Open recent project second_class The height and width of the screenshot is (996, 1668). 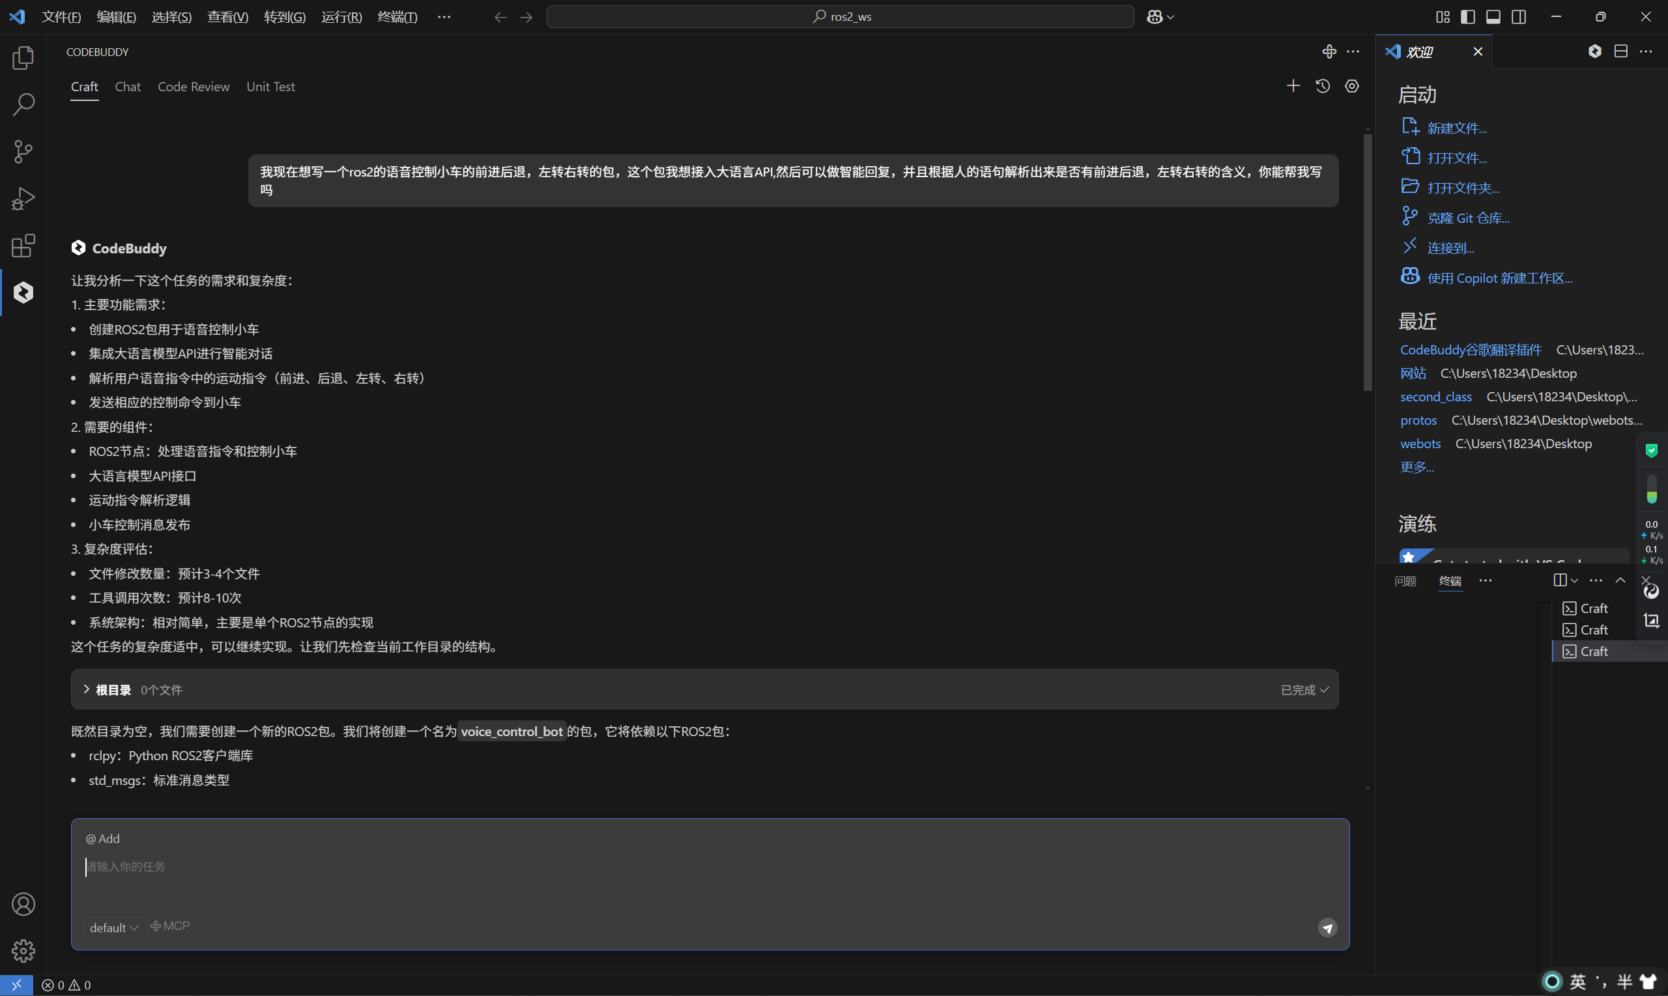(1436, 397)
